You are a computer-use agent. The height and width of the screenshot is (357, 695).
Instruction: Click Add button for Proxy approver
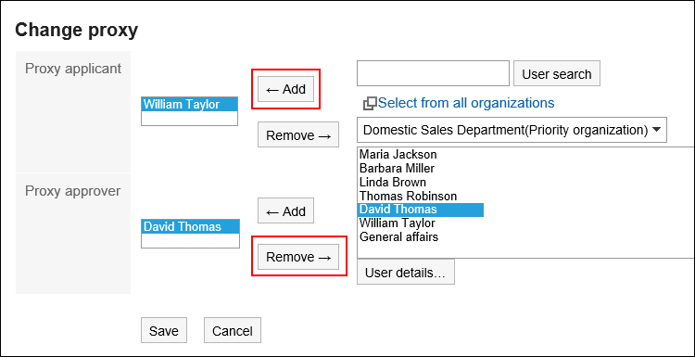(286, 211)
